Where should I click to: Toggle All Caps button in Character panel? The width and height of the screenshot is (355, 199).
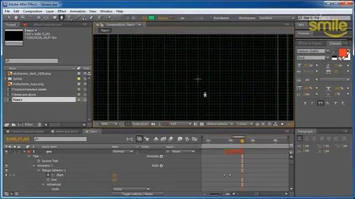coord(320,103)
